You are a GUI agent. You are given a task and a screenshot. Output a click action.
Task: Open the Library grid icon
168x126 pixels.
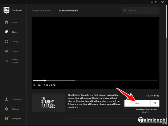(x=6, y=42)
